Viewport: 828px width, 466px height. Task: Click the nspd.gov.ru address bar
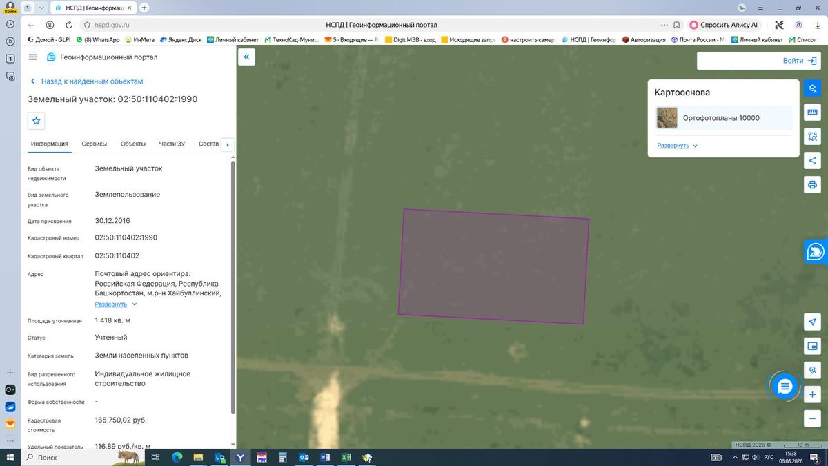(x=113, y=24)
